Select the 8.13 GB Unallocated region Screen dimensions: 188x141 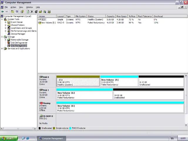[x=161, y=81]
